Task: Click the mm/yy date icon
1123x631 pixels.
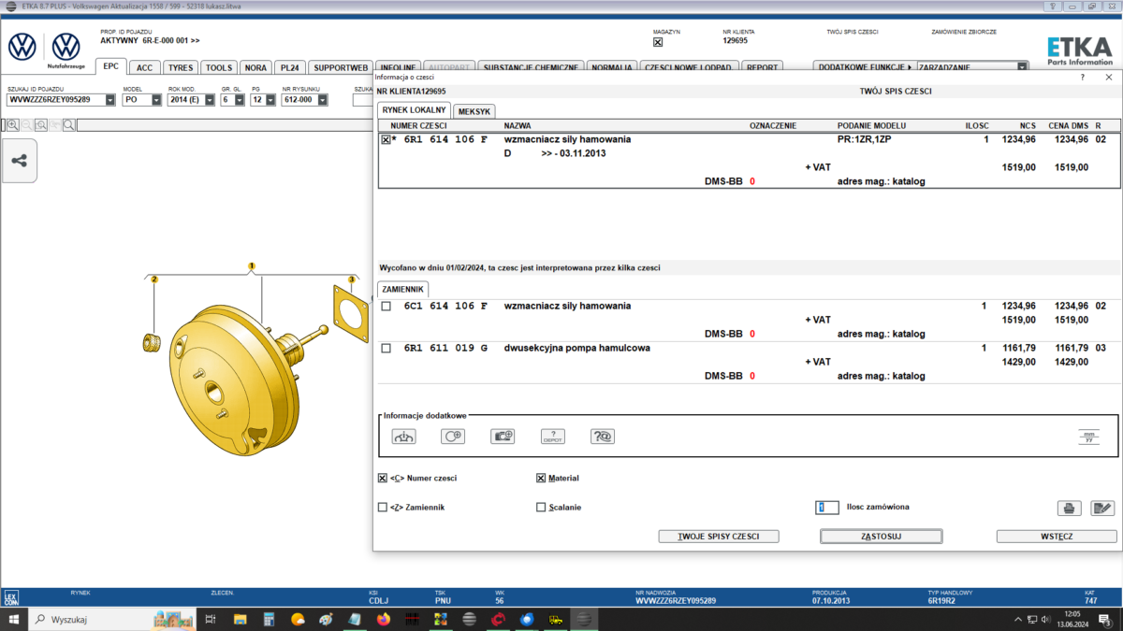Action: click(1089, 436)
